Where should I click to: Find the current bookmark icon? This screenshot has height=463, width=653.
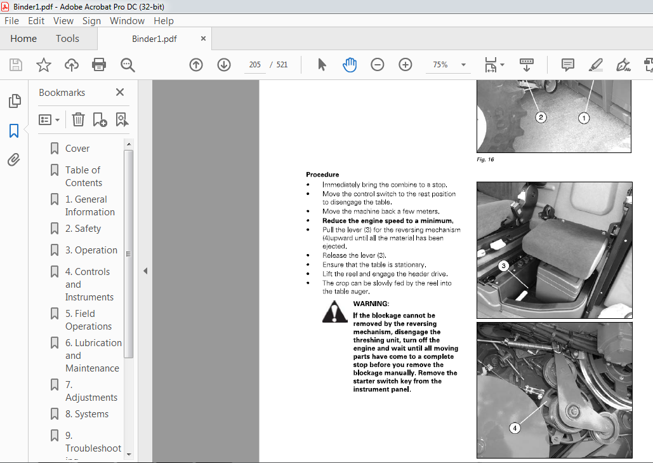click(122, 119)
